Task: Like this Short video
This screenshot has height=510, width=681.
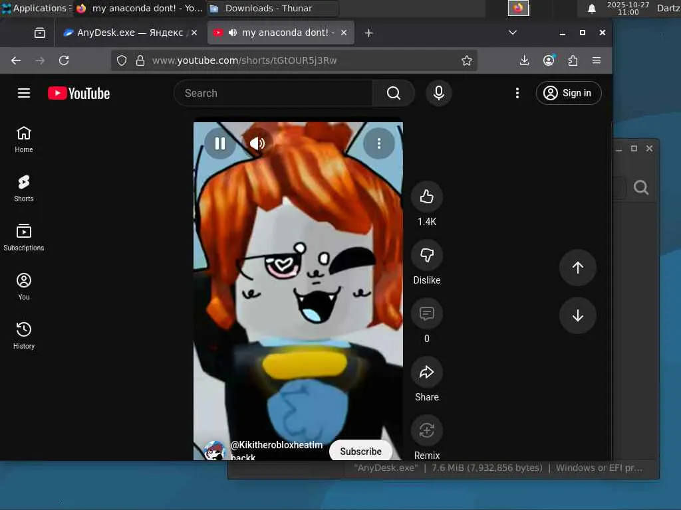Action: 427,197
